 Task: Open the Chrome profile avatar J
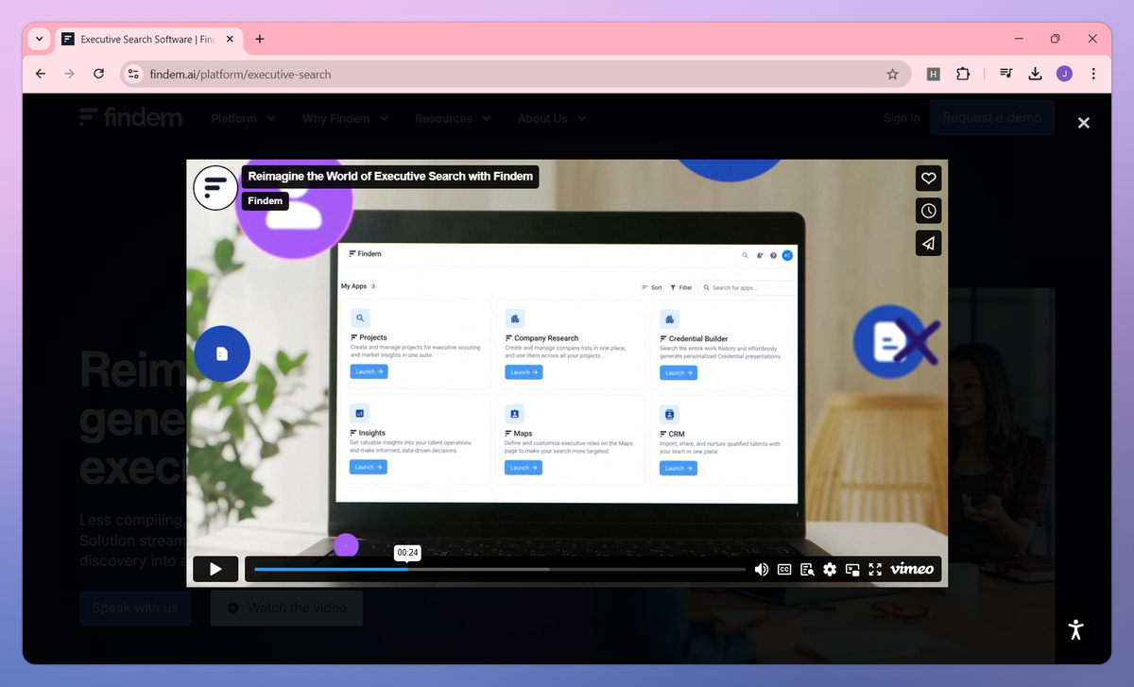click(1064, 74)
